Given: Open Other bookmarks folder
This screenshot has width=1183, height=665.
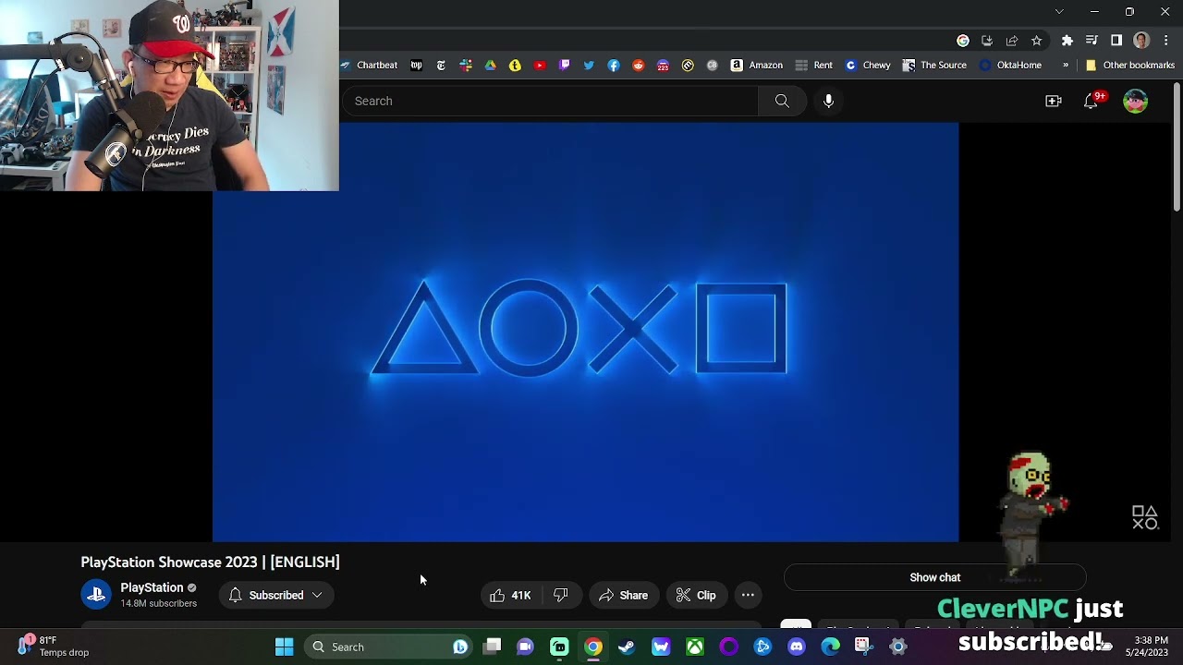Looking at the screenshot, I should [1129, 66].
